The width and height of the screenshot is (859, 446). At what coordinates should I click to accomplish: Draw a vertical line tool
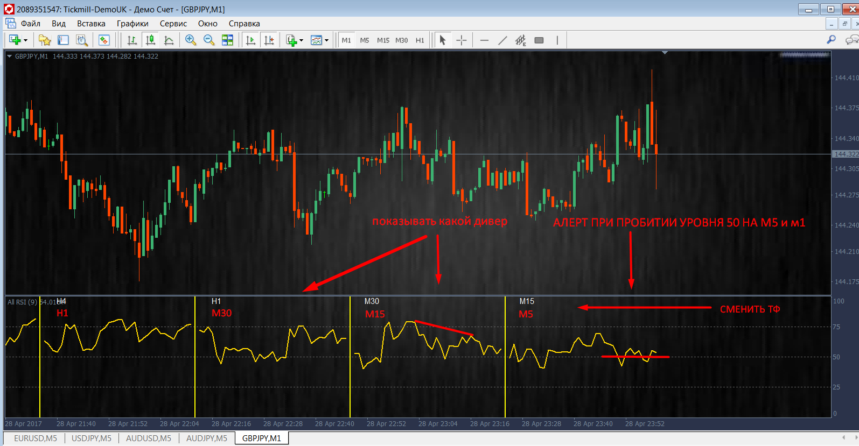coord(557,40)
